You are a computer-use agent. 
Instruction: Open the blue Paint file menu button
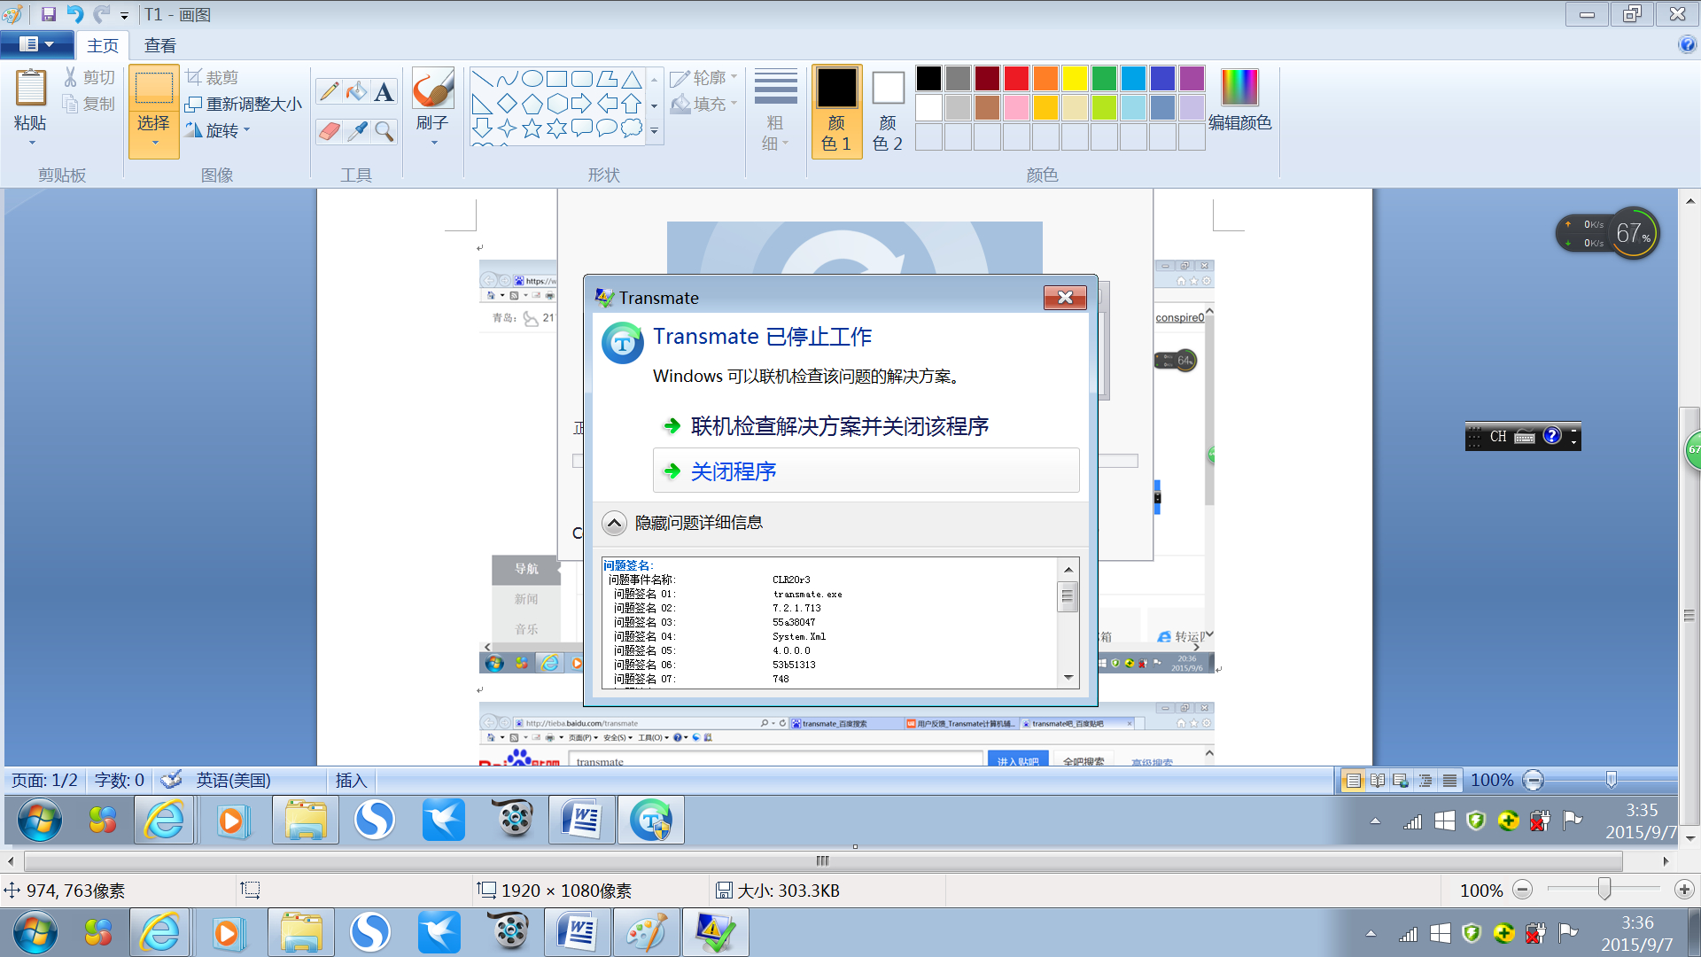(x=35, y=44)
